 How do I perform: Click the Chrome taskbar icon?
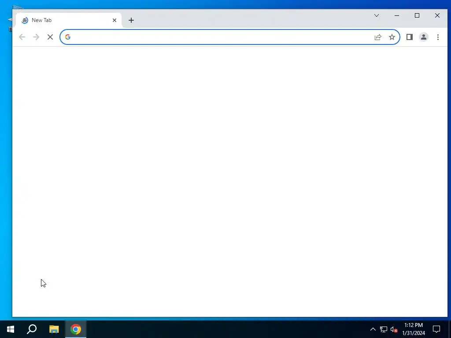(x=76, y=329)
